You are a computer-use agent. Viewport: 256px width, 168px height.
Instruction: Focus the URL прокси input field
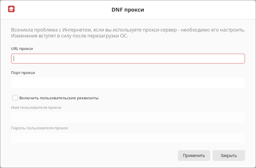[128, 59]
